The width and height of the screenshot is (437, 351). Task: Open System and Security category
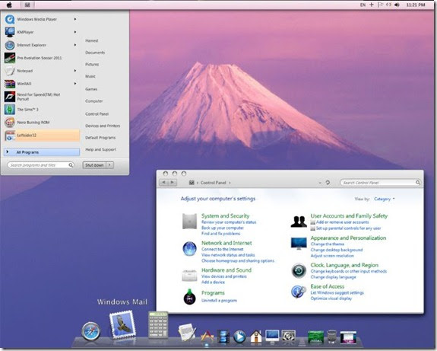[x=225, y=215]
